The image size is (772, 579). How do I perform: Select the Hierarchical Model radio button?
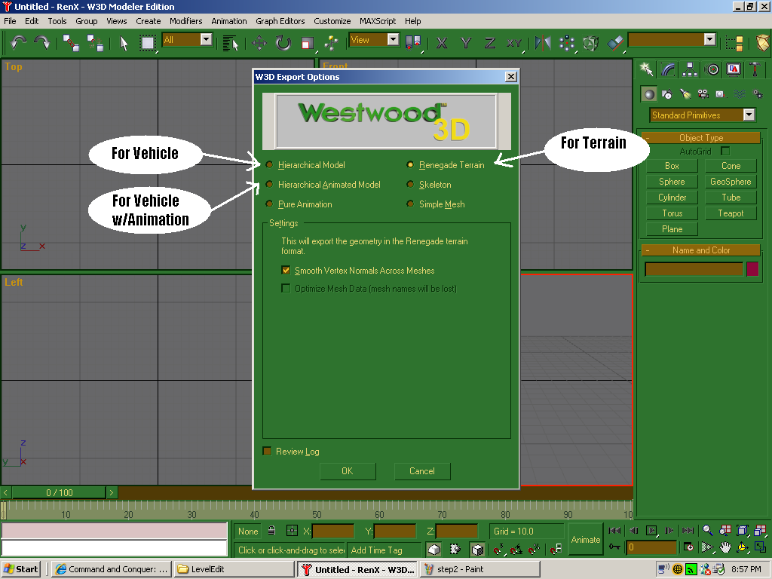pos(269,164)
